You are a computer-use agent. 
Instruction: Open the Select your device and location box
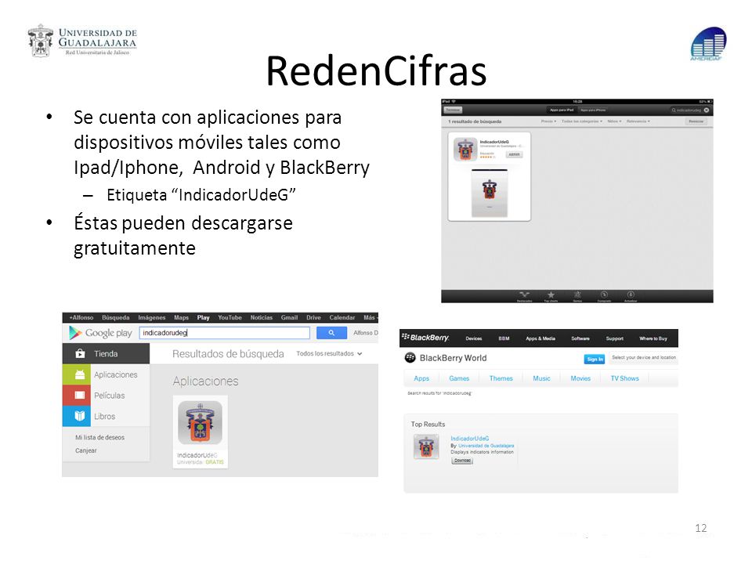[x=644, y=358]
